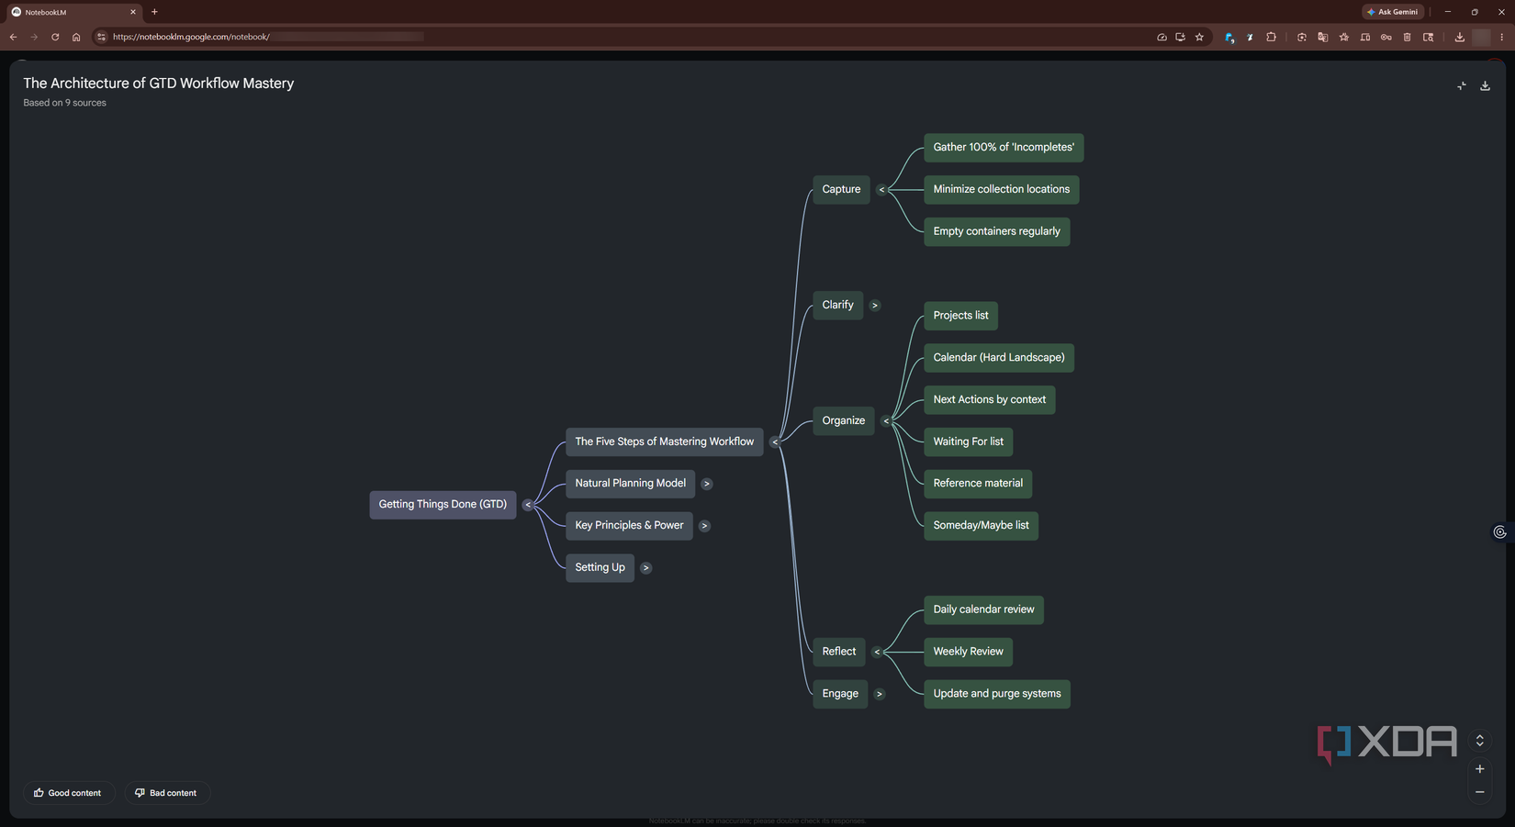The height and width of the screenshot is (827, 1515).
Task: Open the blue ghost extension icon
Action: (x=1229, y=37)
